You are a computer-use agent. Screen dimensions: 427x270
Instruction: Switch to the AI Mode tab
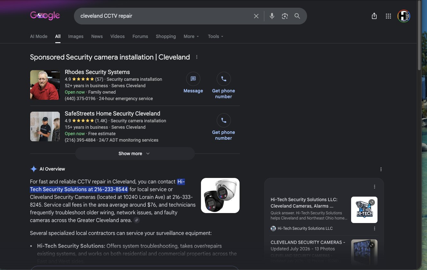tap(39, 36)
